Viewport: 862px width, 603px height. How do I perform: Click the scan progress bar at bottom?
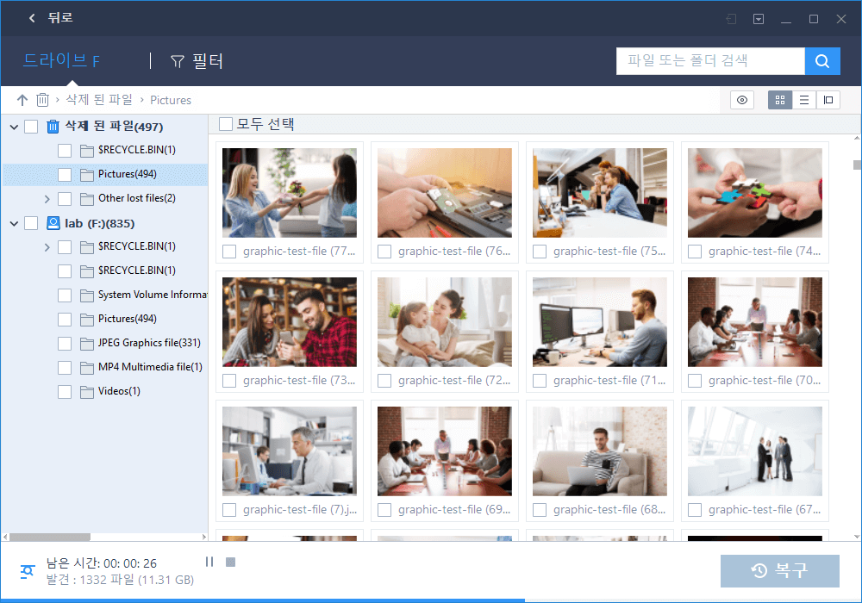431,600
